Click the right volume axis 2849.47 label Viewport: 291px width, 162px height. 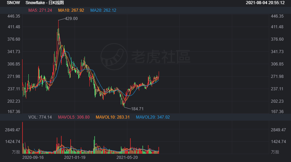click(279, 130)
